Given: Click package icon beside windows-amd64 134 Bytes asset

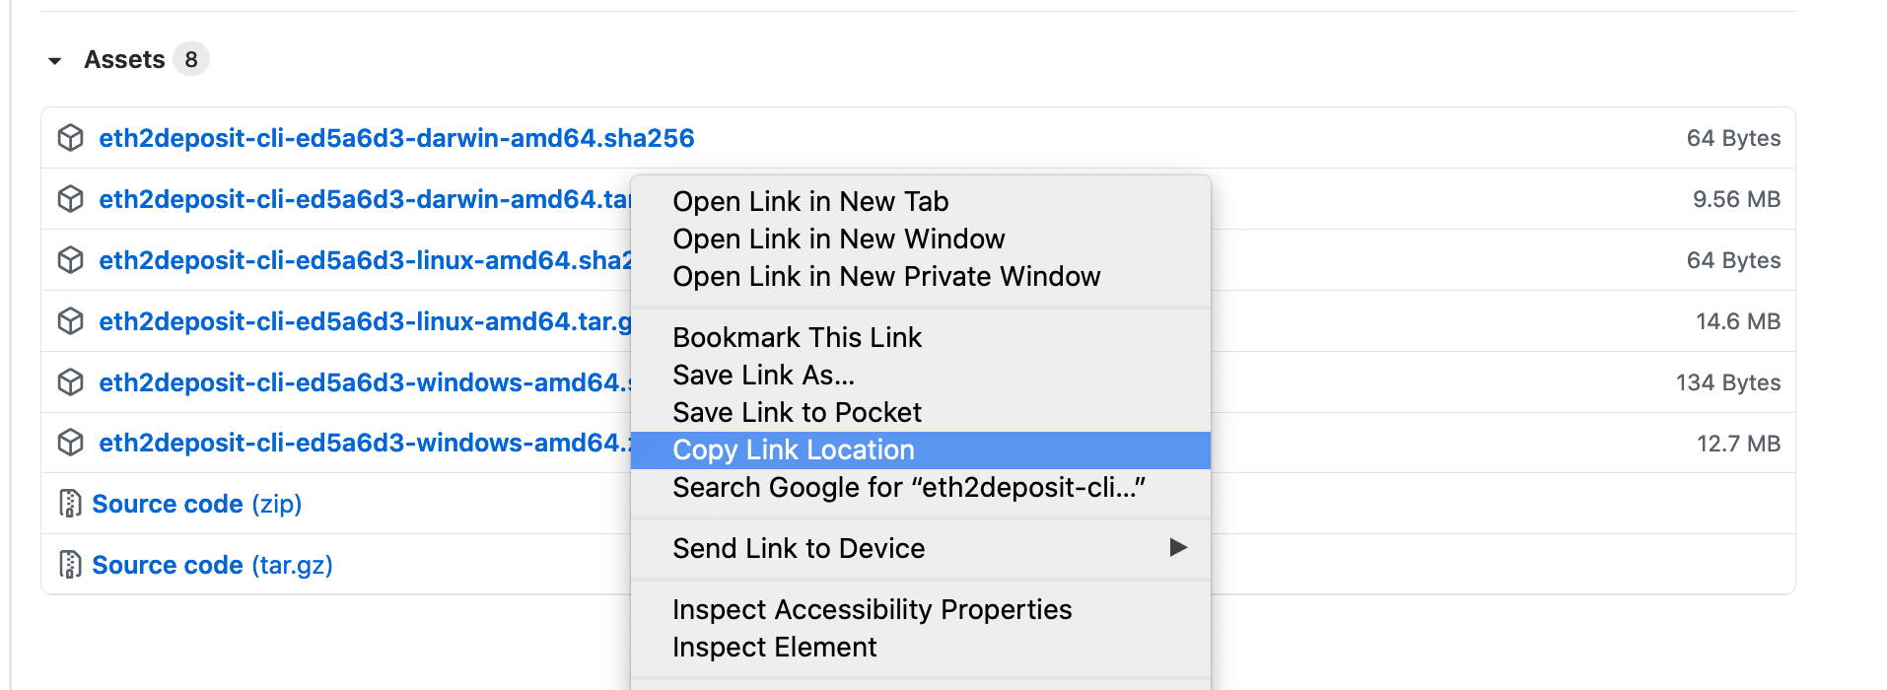Looking at the screenshot, I should point(70,382).
